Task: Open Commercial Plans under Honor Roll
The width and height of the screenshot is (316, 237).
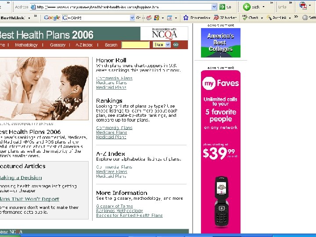Action: [x=114, y=78]
